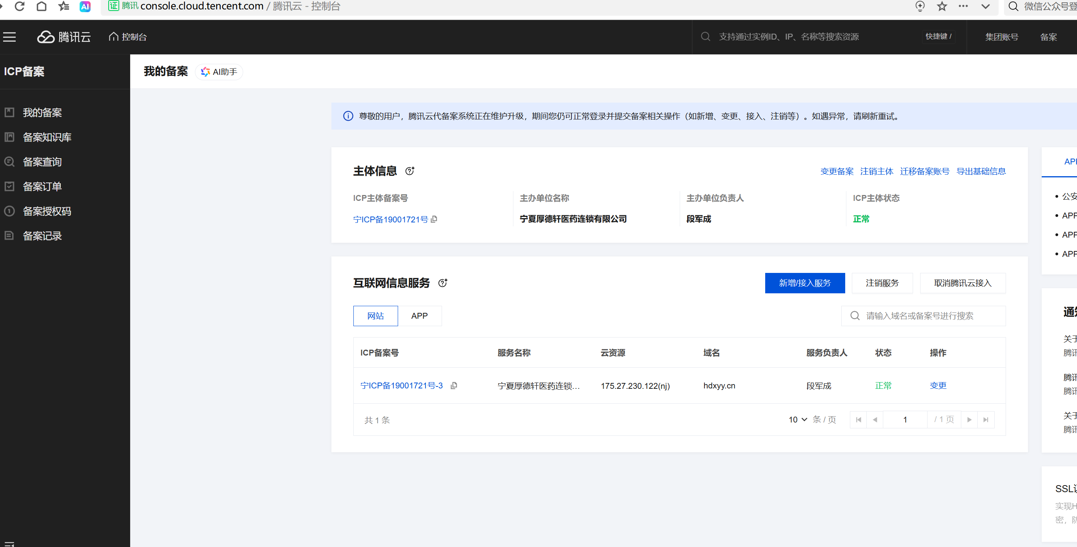Copy the ICP main record number
Image resolution: width=1077 pixels, height=547 pixels.
point(434,219)
